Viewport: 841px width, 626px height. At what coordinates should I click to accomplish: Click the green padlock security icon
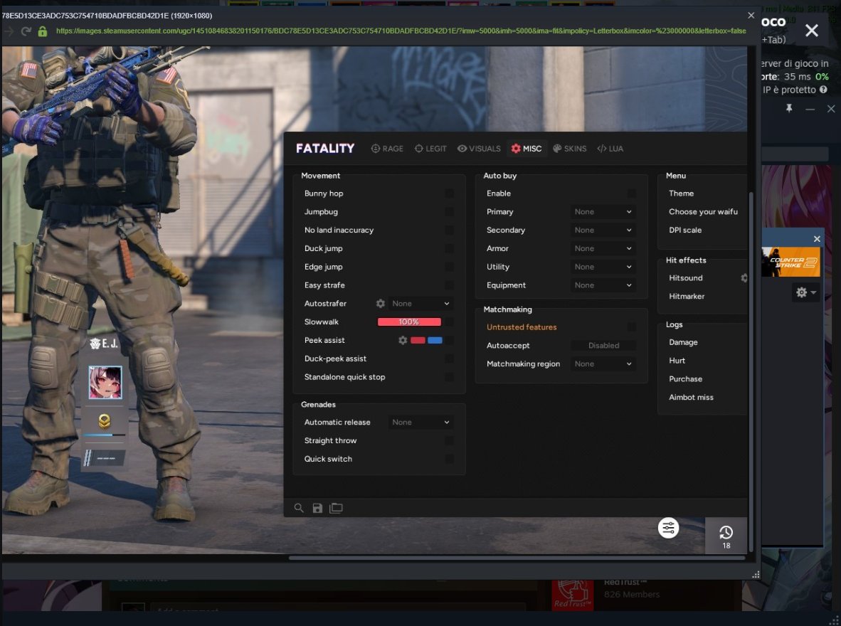point(43,31)
